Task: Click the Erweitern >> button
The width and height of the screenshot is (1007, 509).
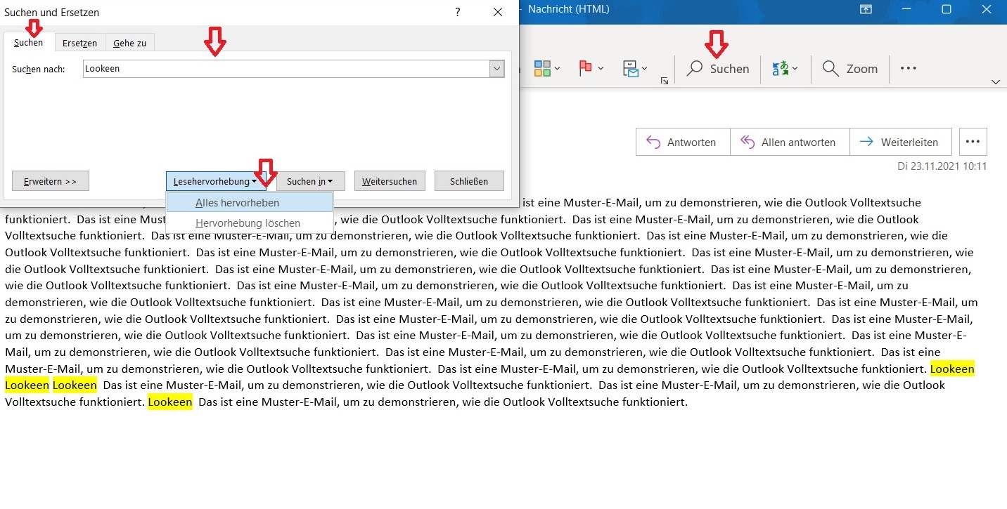Action: (x=51, y=181)
